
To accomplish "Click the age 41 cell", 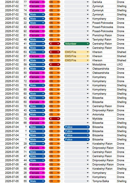I will pos(23,44).
